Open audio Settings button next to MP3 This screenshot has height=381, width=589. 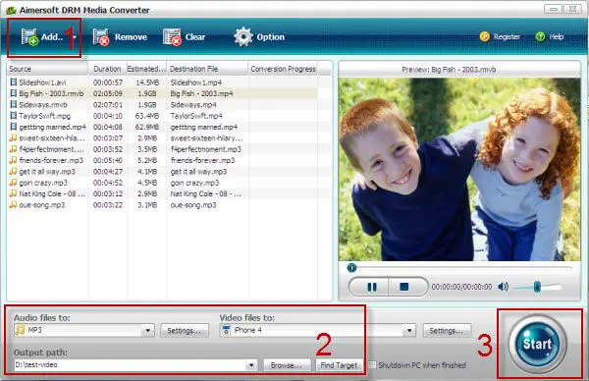(x=185, y=331)
